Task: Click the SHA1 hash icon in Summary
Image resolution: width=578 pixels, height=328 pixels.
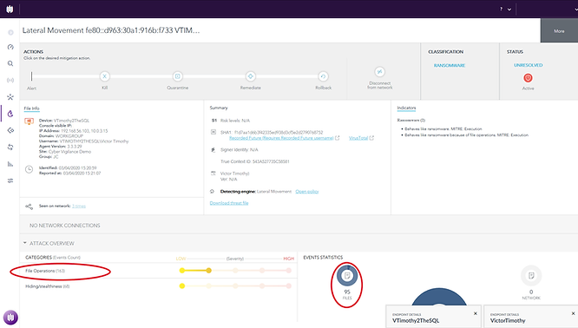Action: [213, 132]
